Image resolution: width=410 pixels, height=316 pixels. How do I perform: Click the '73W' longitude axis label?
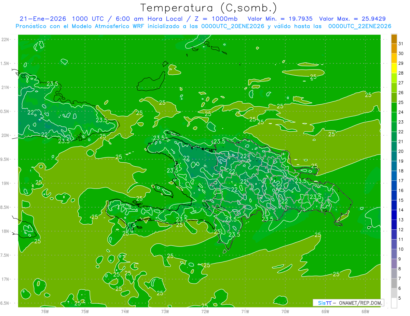tap(165, 311)
